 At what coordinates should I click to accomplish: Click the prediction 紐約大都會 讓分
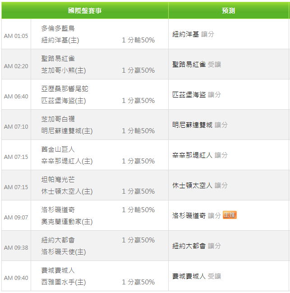[197, 246]
